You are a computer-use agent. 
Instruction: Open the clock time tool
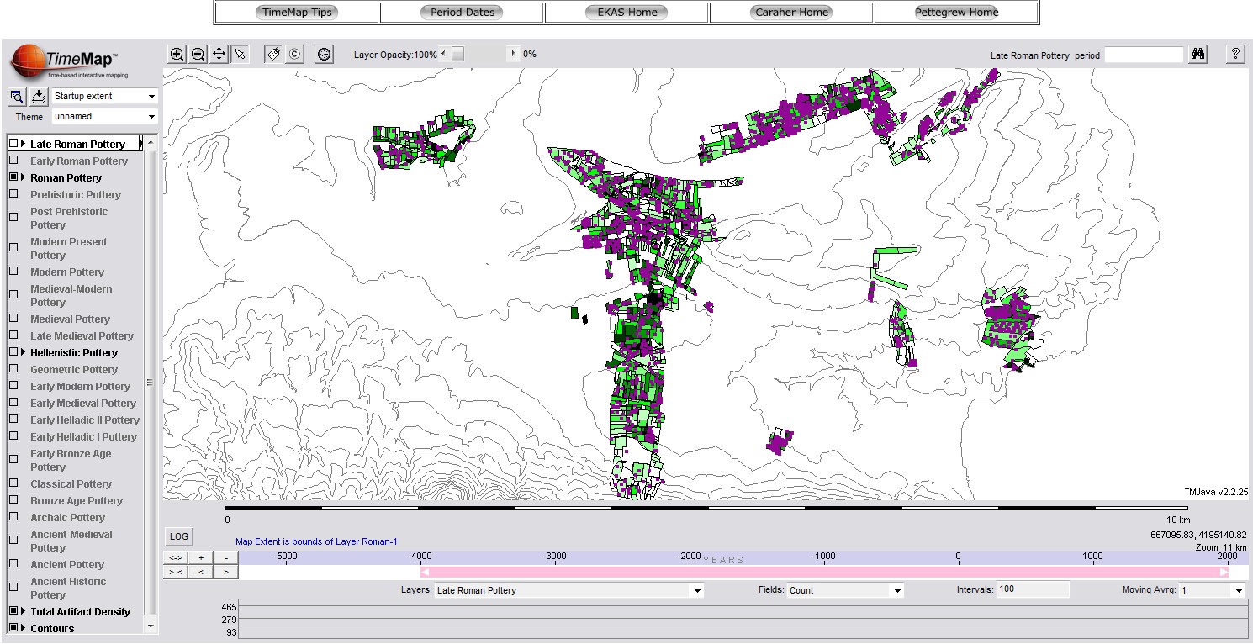325,54
